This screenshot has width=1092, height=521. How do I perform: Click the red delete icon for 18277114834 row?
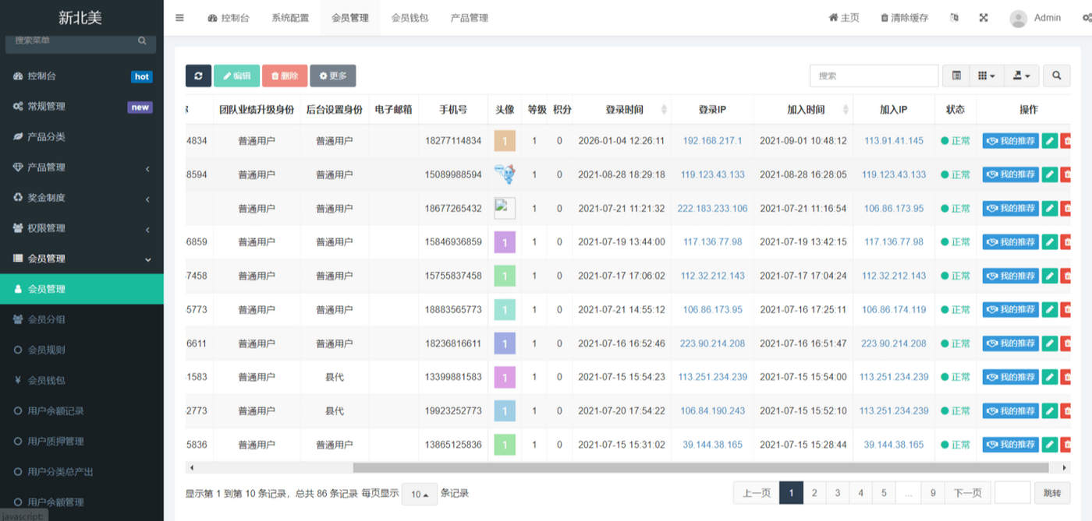[x=1066, y=141]
